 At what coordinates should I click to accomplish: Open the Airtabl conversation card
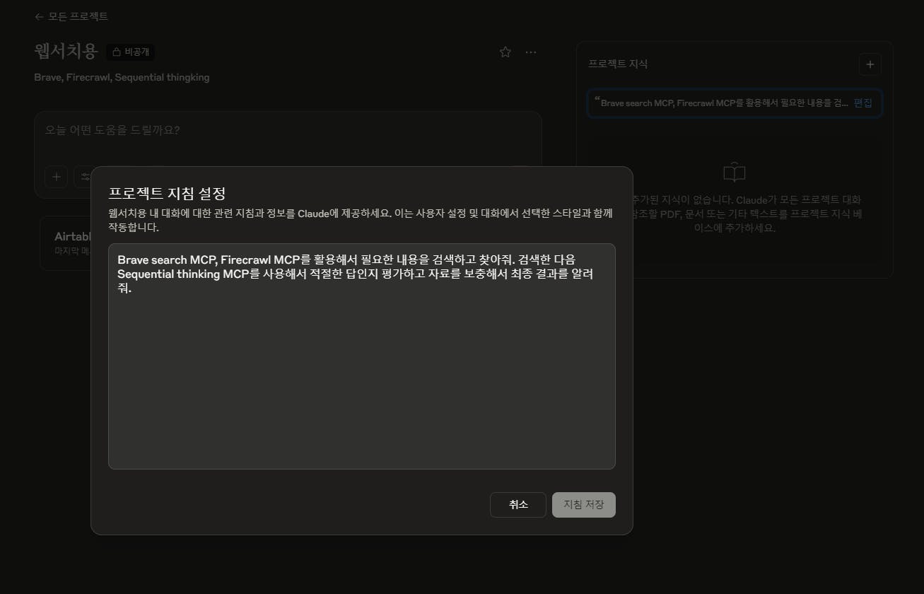(x=66, y=243)
